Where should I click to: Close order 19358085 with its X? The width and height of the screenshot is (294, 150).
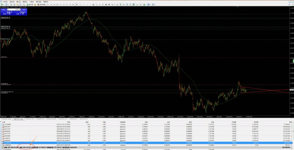point(292,124)
